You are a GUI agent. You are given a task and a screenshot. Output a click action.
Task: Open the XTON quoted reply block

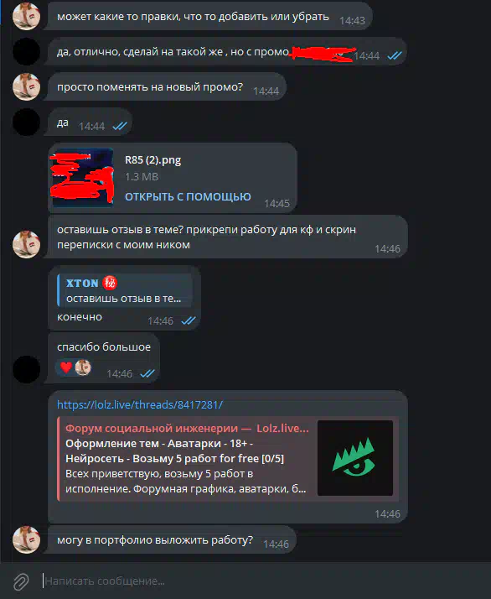[125, 290]
